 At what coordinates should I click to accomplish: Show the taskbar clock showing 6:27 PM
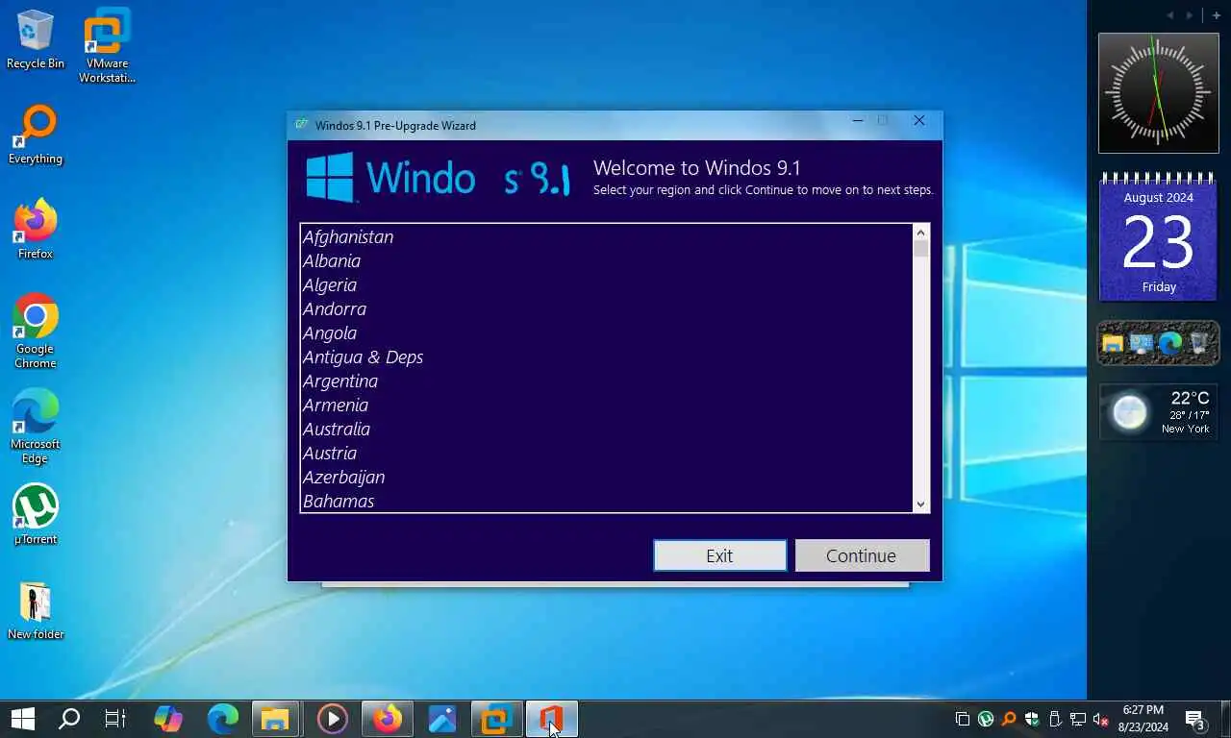click(1143, 719)
